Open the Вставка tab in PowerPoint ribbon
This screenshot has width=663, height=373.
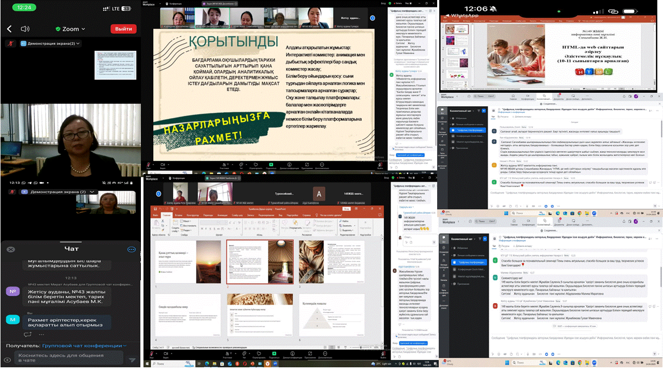coord(179,214)
